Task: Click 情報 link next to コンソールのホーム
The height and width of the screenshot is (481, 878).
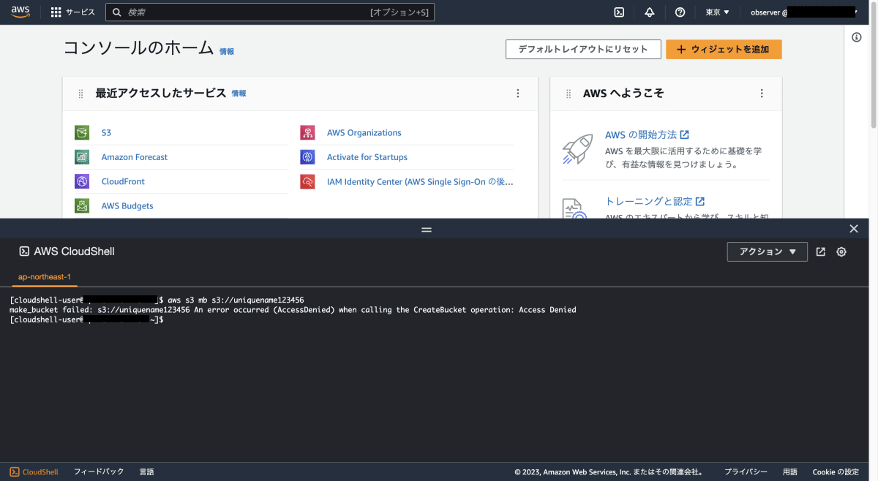Action: coord(227,51)
